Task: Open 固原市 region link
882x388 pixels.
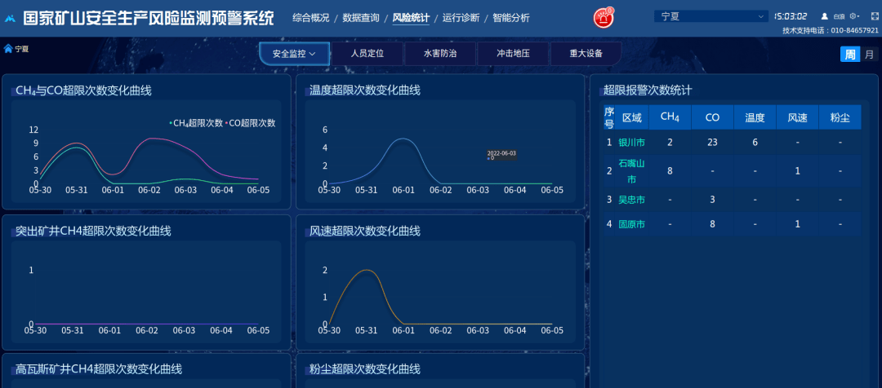Action: (631, 224)
